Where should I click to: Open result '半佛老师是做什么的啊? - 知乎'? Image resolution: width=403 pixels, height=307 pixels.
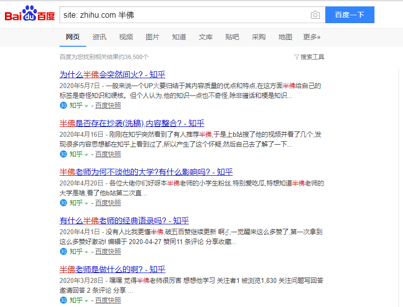point(112,269)
